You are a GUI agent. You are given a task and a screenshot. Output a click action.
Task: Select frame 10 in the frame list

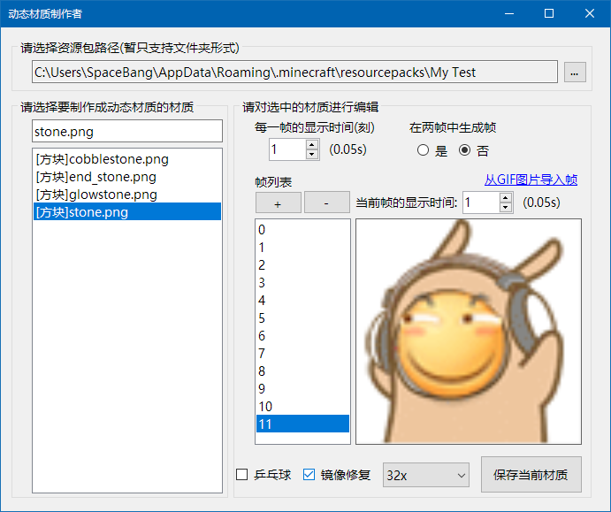[x=302, y=406]
